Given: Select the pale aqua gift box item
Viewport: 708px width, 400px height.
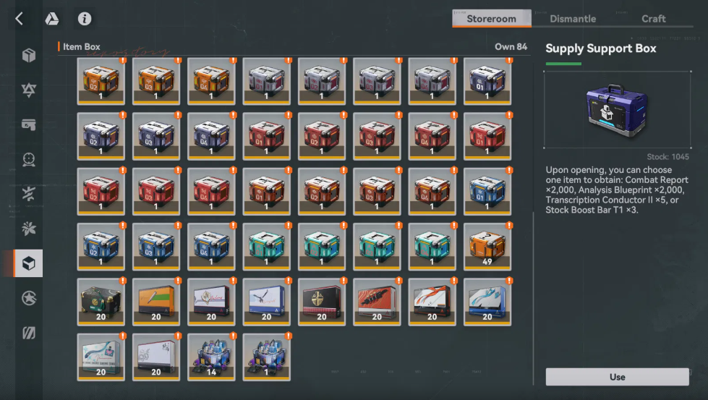Looking at the screenshot, I should (101, 357).
